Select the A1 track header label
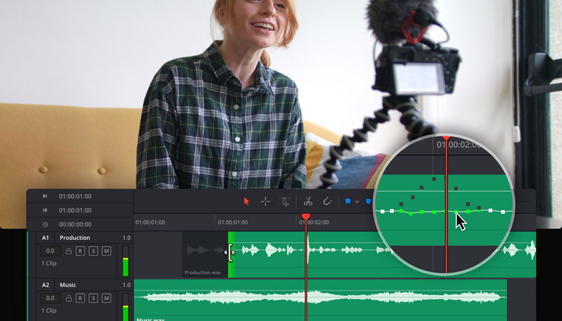This screenshot has width=562, height=321. click(45, 238)
